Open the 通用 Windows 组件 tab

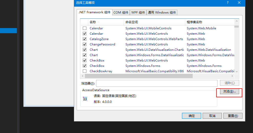click(x=162, y=13)
